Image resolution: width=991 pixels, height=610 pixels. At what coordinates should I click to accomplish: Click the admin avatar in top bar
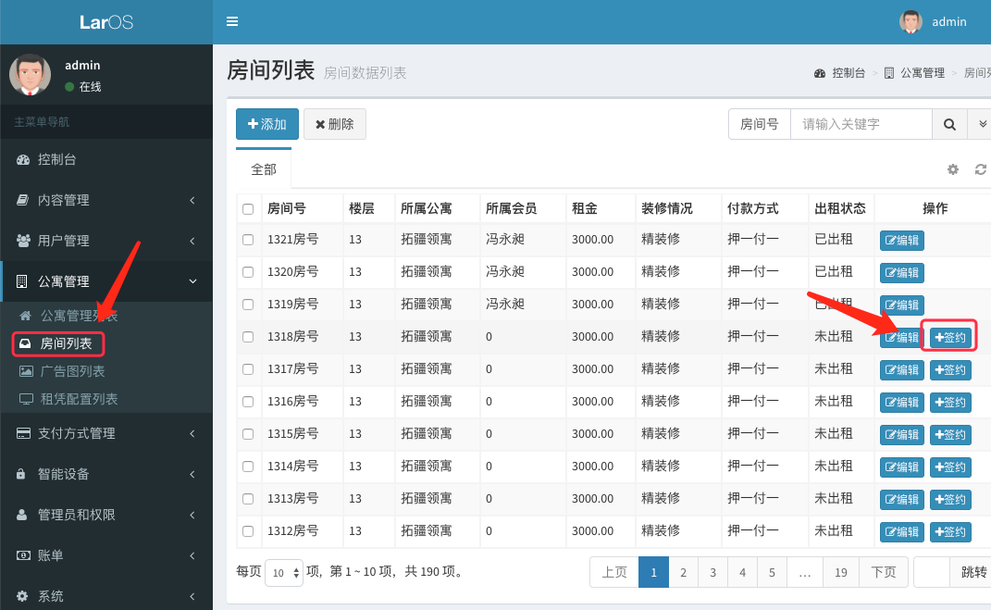pos(910,21)
